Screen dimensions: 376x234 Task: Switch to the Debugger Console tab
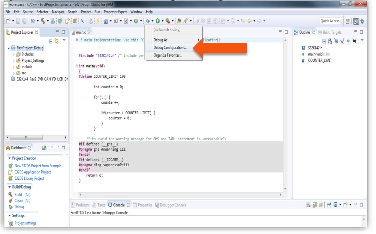tap(173, 205)
